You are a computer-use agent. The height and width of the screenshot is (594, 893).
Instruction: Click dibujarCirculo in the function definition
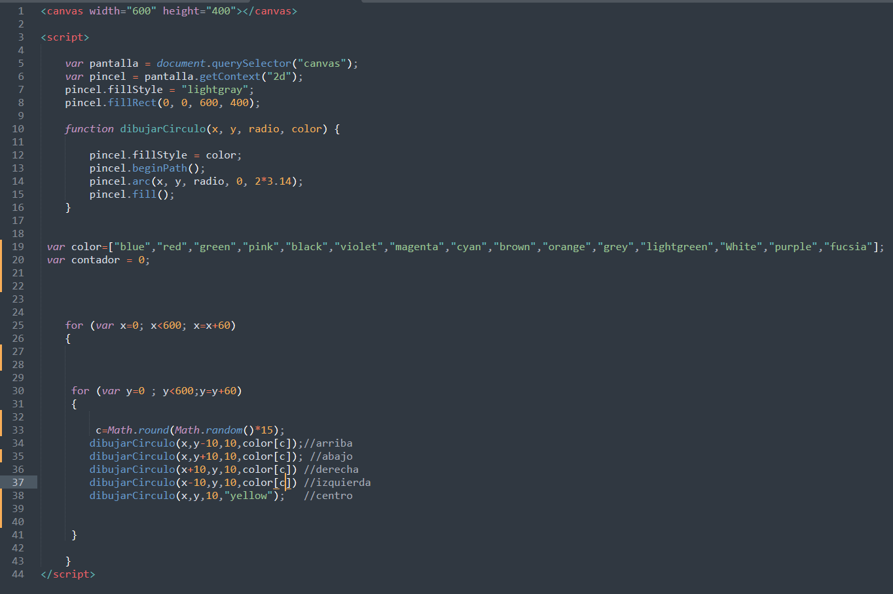[163, 129]
